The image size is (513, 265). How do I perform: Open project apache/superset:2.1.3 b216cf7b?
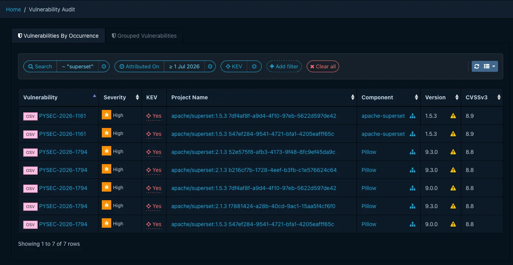pos(254,170)
